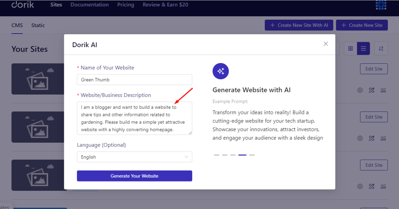The width and height of the screenshot is (399, 209).
Task: Open the Language dropdown set to English
Action: pyautogui.click(x=134, y=157)
